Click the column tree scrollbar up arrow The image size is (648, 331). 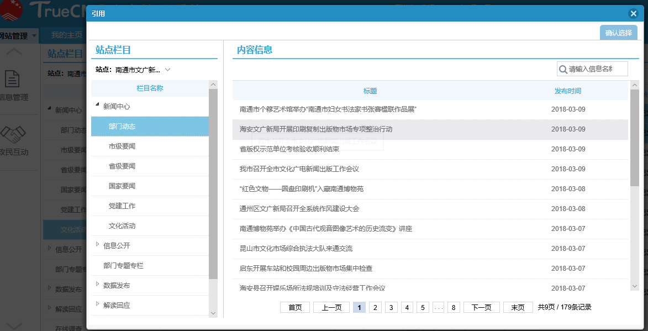pyautogui.click(x=213, y=85)
